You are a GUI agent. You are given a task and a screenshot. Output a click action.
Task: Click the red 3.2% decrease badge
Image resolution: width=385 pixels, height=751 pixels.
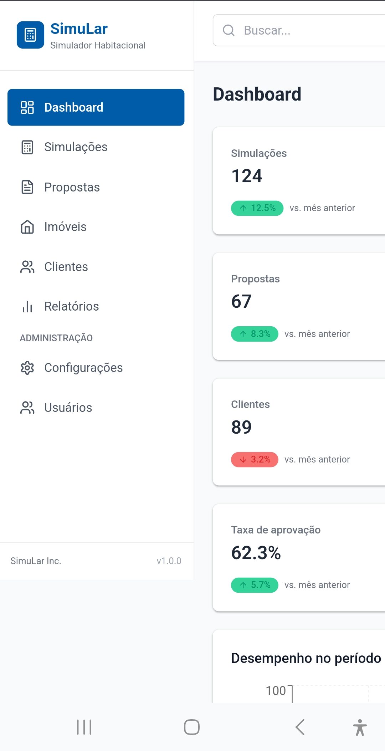255,459
